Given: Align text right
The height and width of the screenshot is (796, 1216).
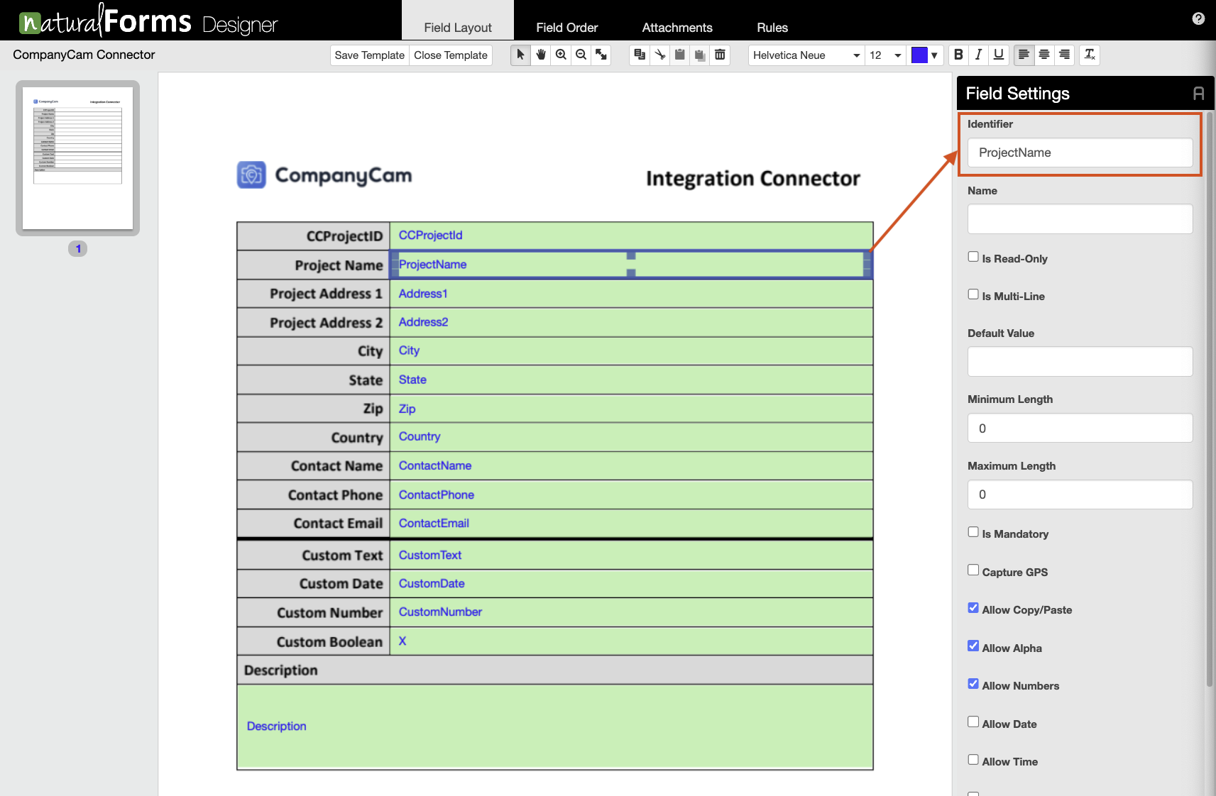Looking at the screenshot, I should [x=1064, y=55].
